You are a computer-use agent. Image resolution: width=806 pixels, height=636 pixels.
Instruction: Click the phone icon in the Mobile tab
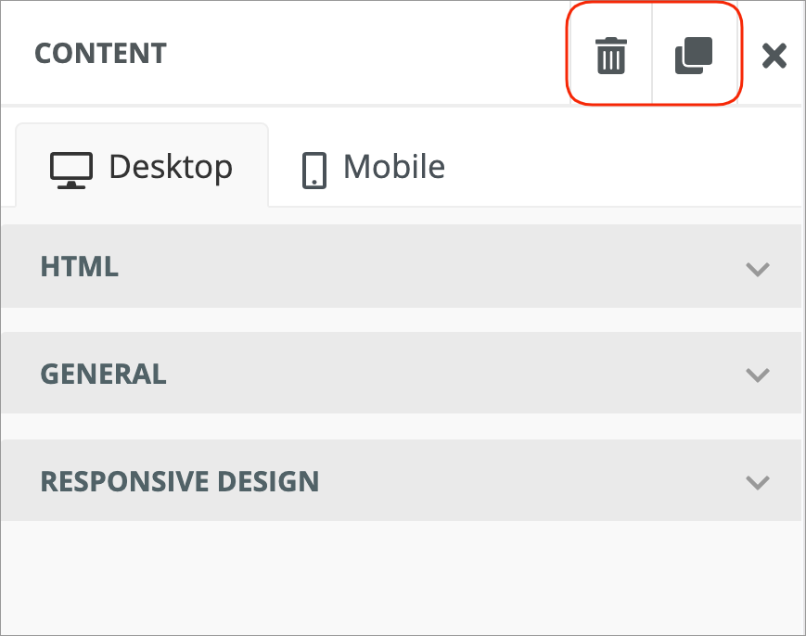click(314, 170)
